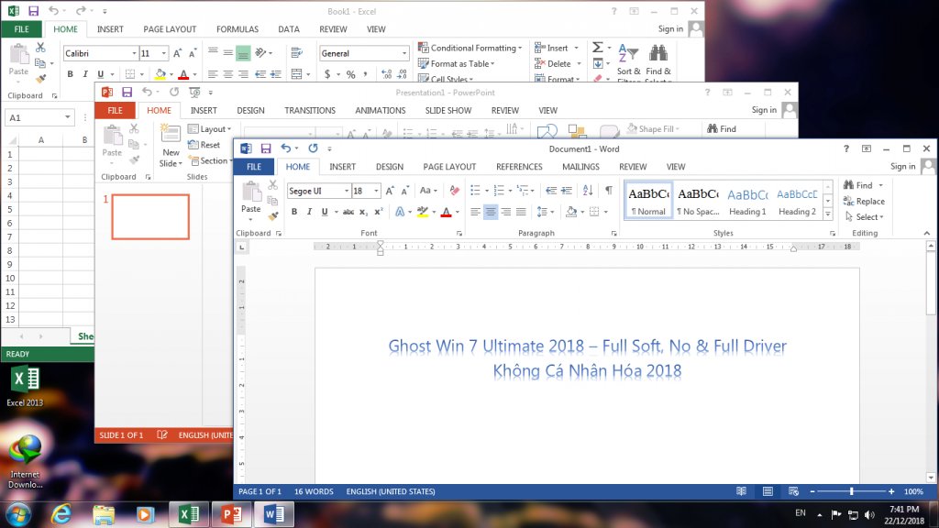Screen dimensions: 939x528
Task: Open Internet Explorer from taskbar
Action: tap(61, 513)
